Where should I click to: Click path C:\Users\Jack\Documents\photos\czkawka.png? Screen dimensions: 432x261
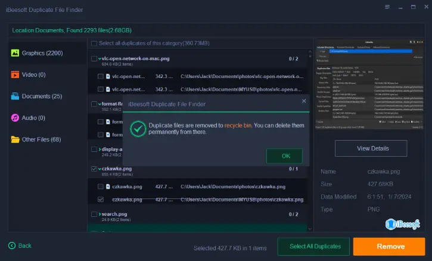pyautogui.click(x=233, y=187)
